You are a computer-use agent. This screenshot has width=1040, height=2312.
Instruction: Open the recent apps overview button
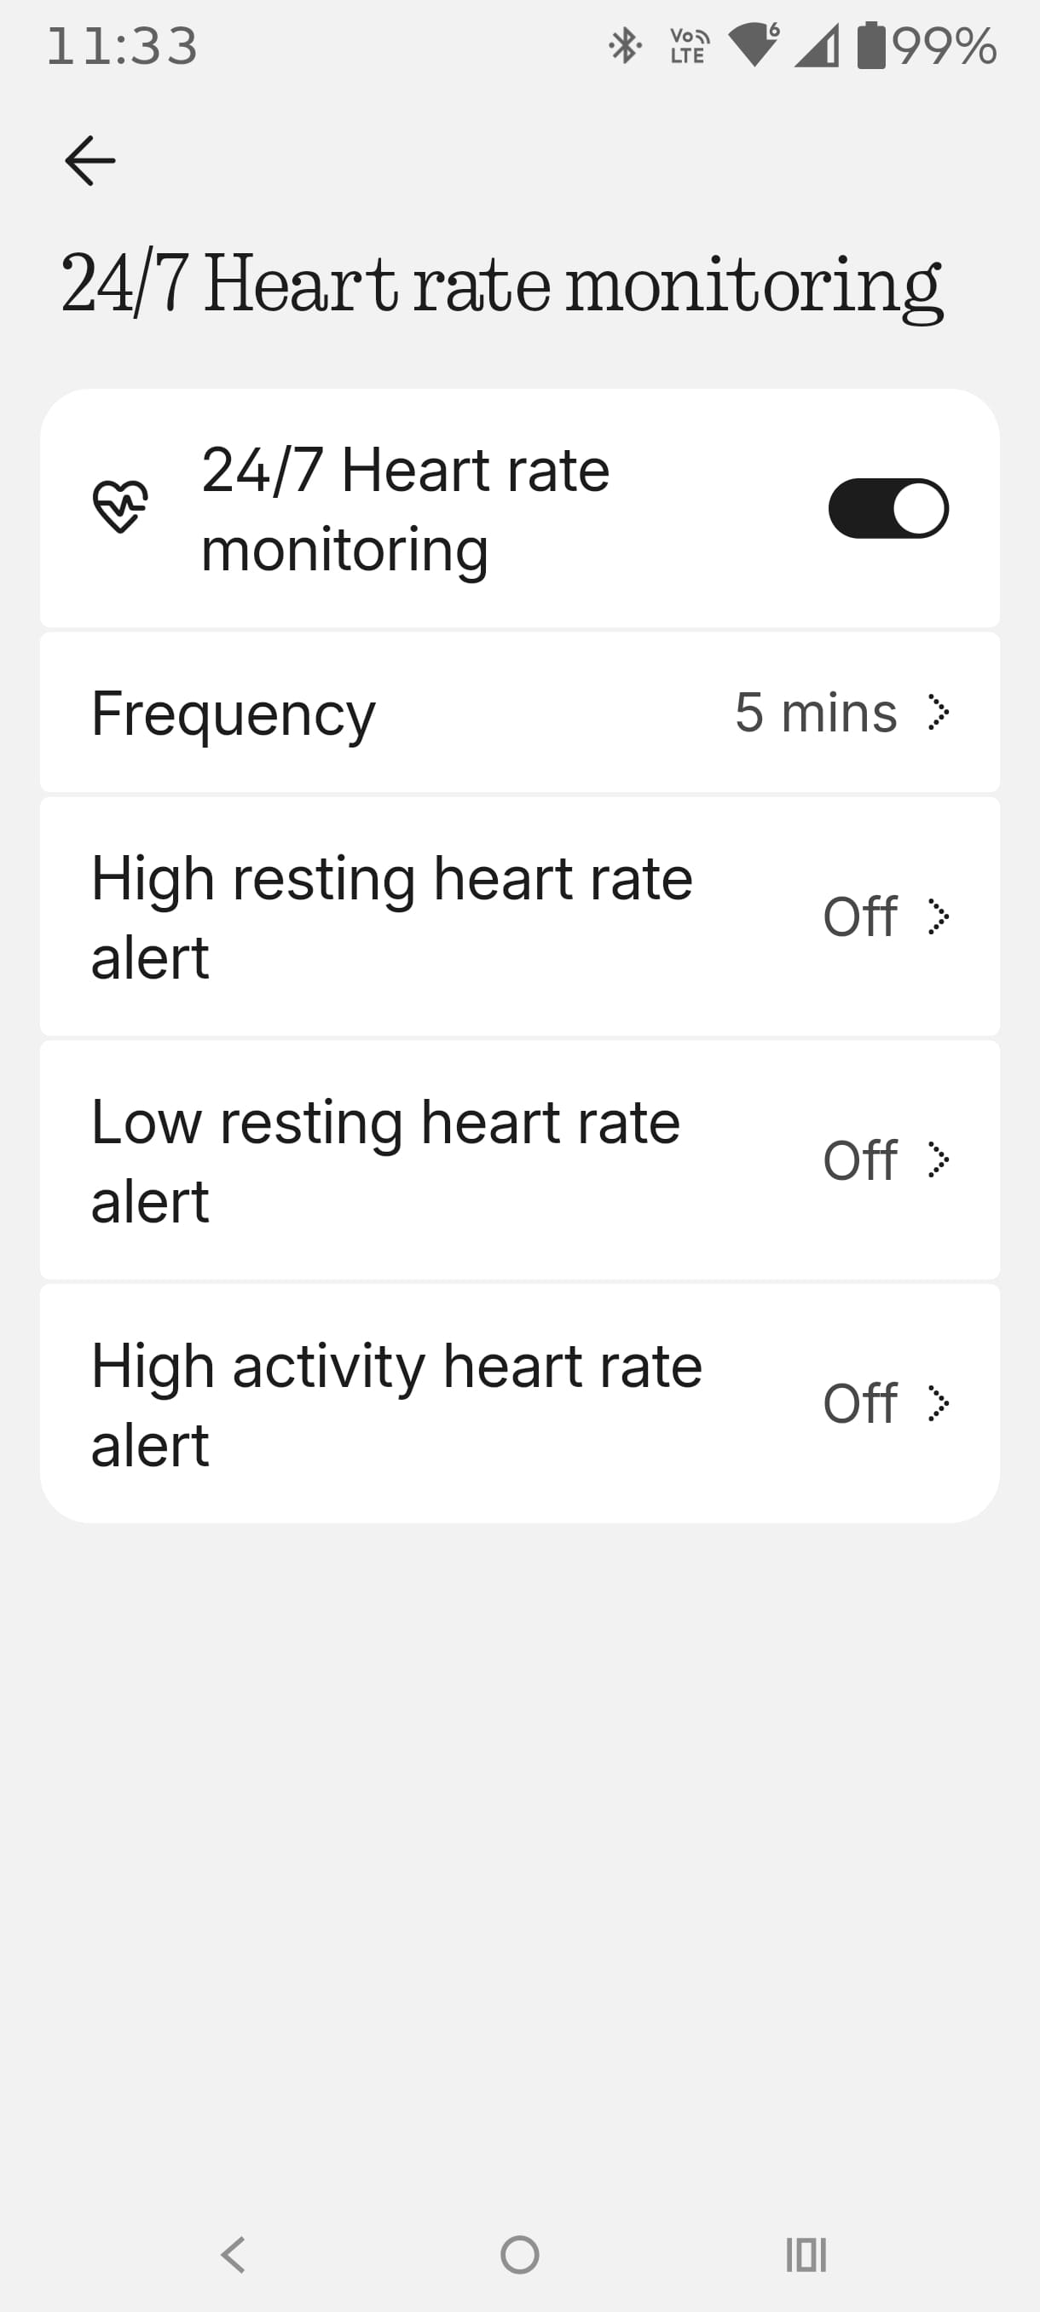[x=805, y=2254]
